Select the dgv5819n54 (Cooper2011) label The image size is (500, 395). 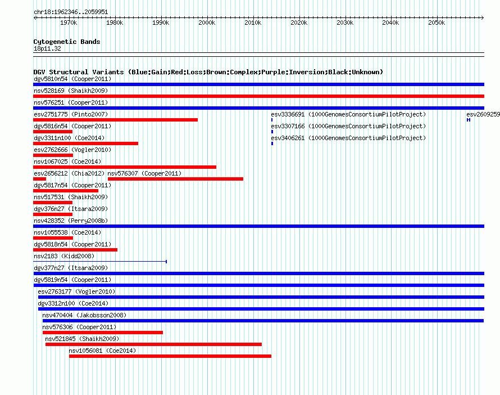tap(72, 280)
